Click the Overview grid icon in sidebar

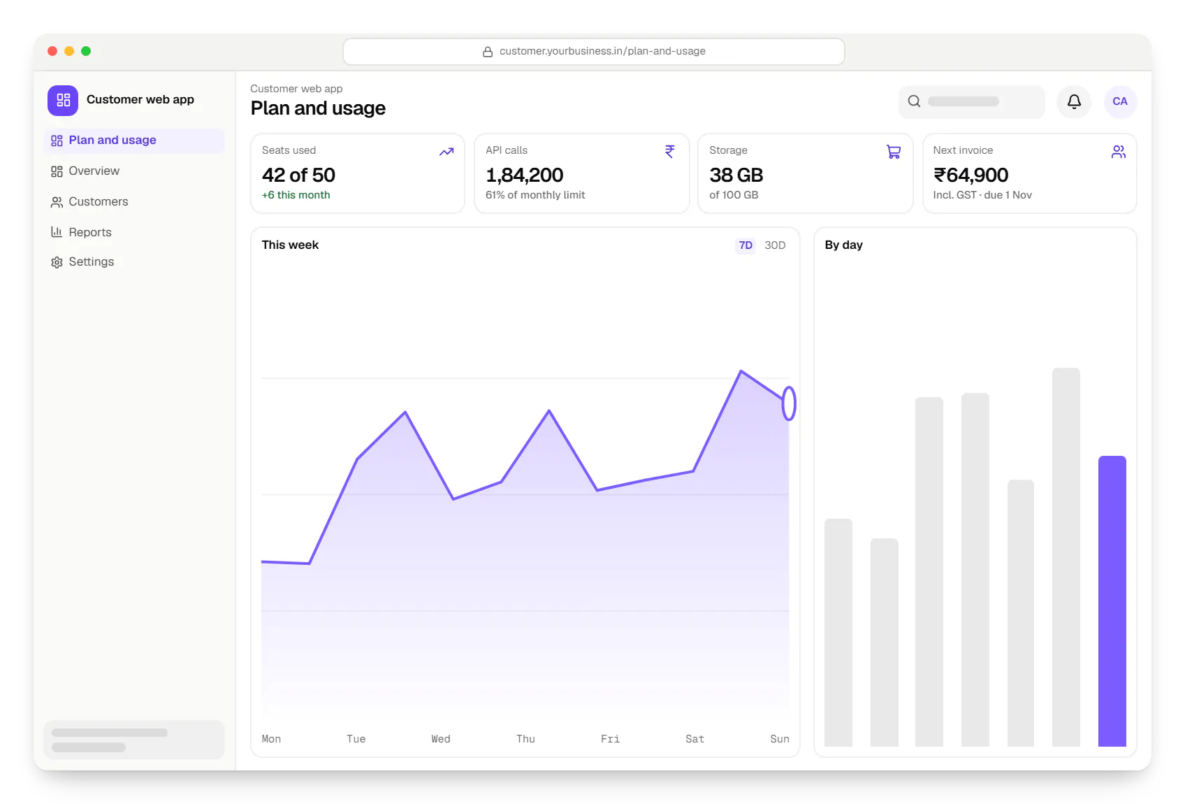(57, 171)
